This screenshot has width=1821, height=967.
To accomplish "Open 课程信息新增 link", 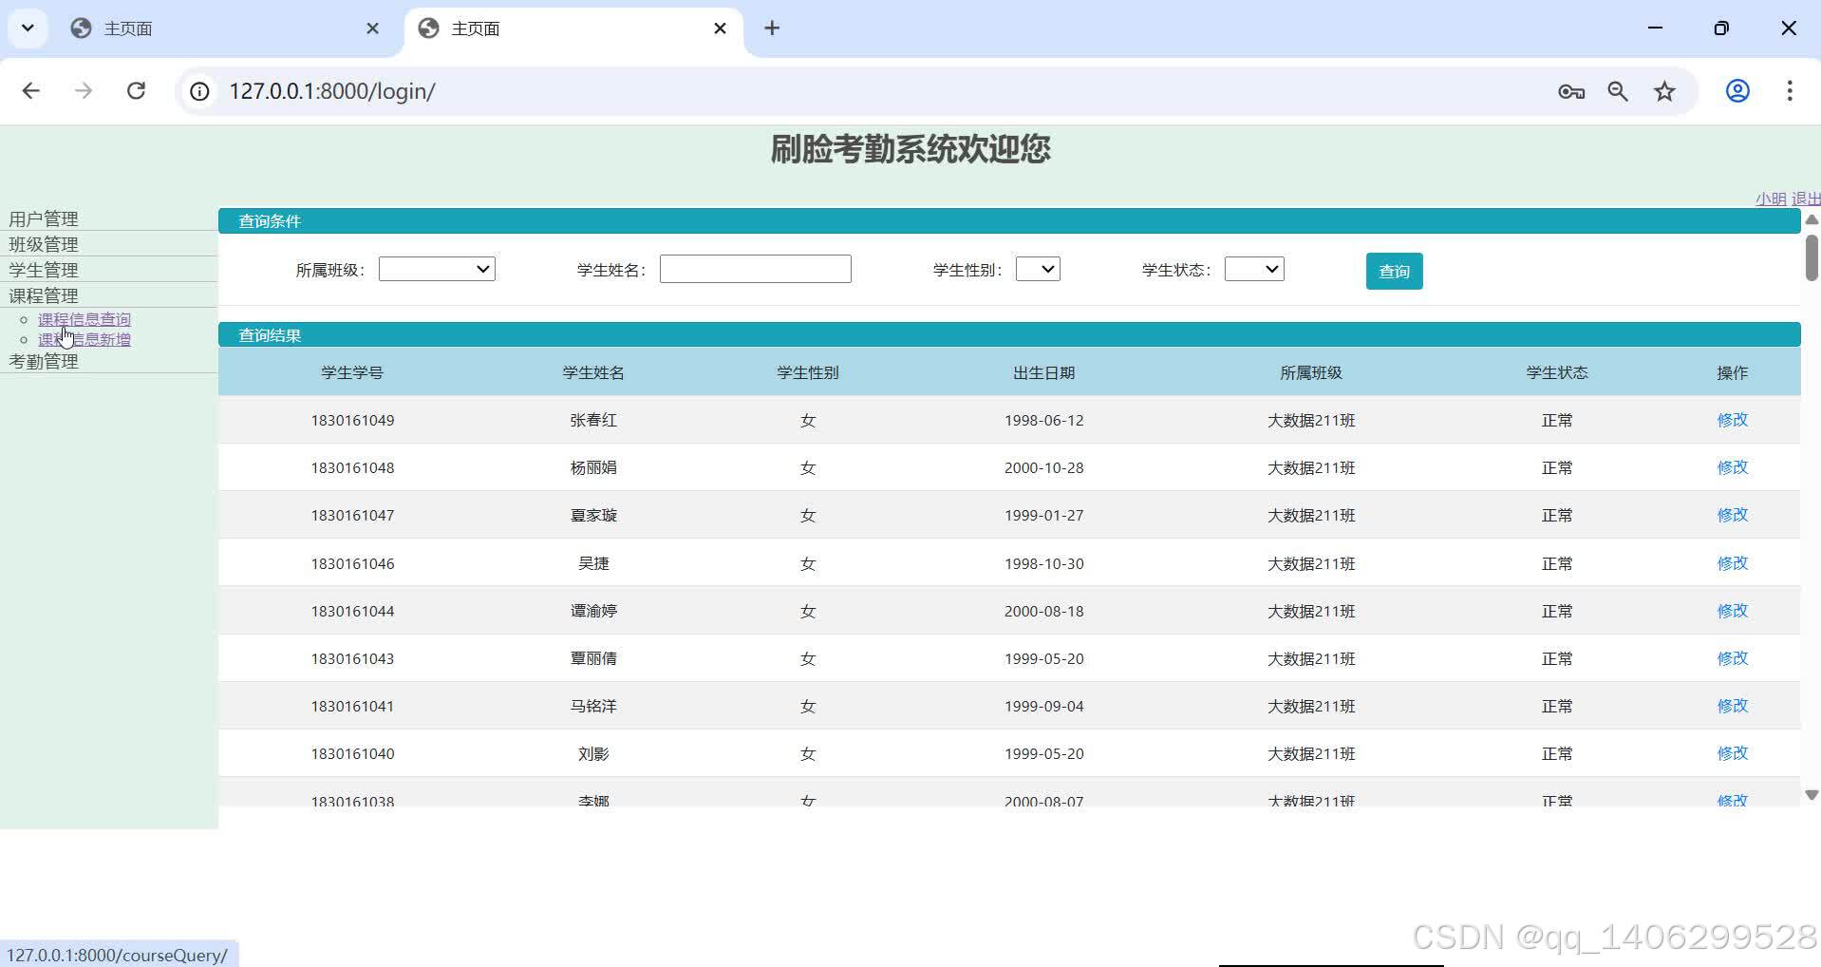I will (84, 339).
